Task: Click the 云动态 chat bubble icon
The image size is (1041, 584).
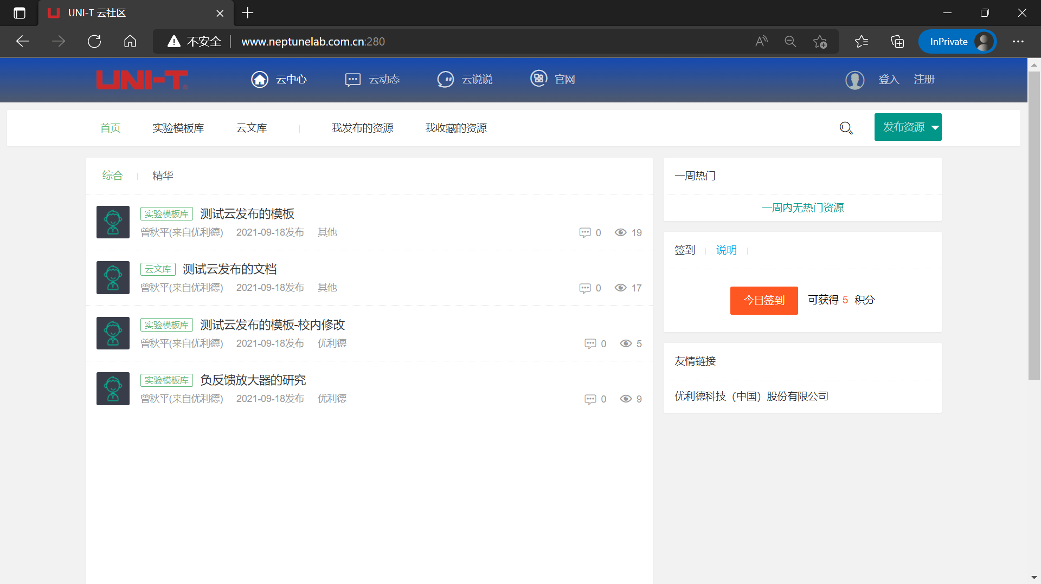Action: 352,80
